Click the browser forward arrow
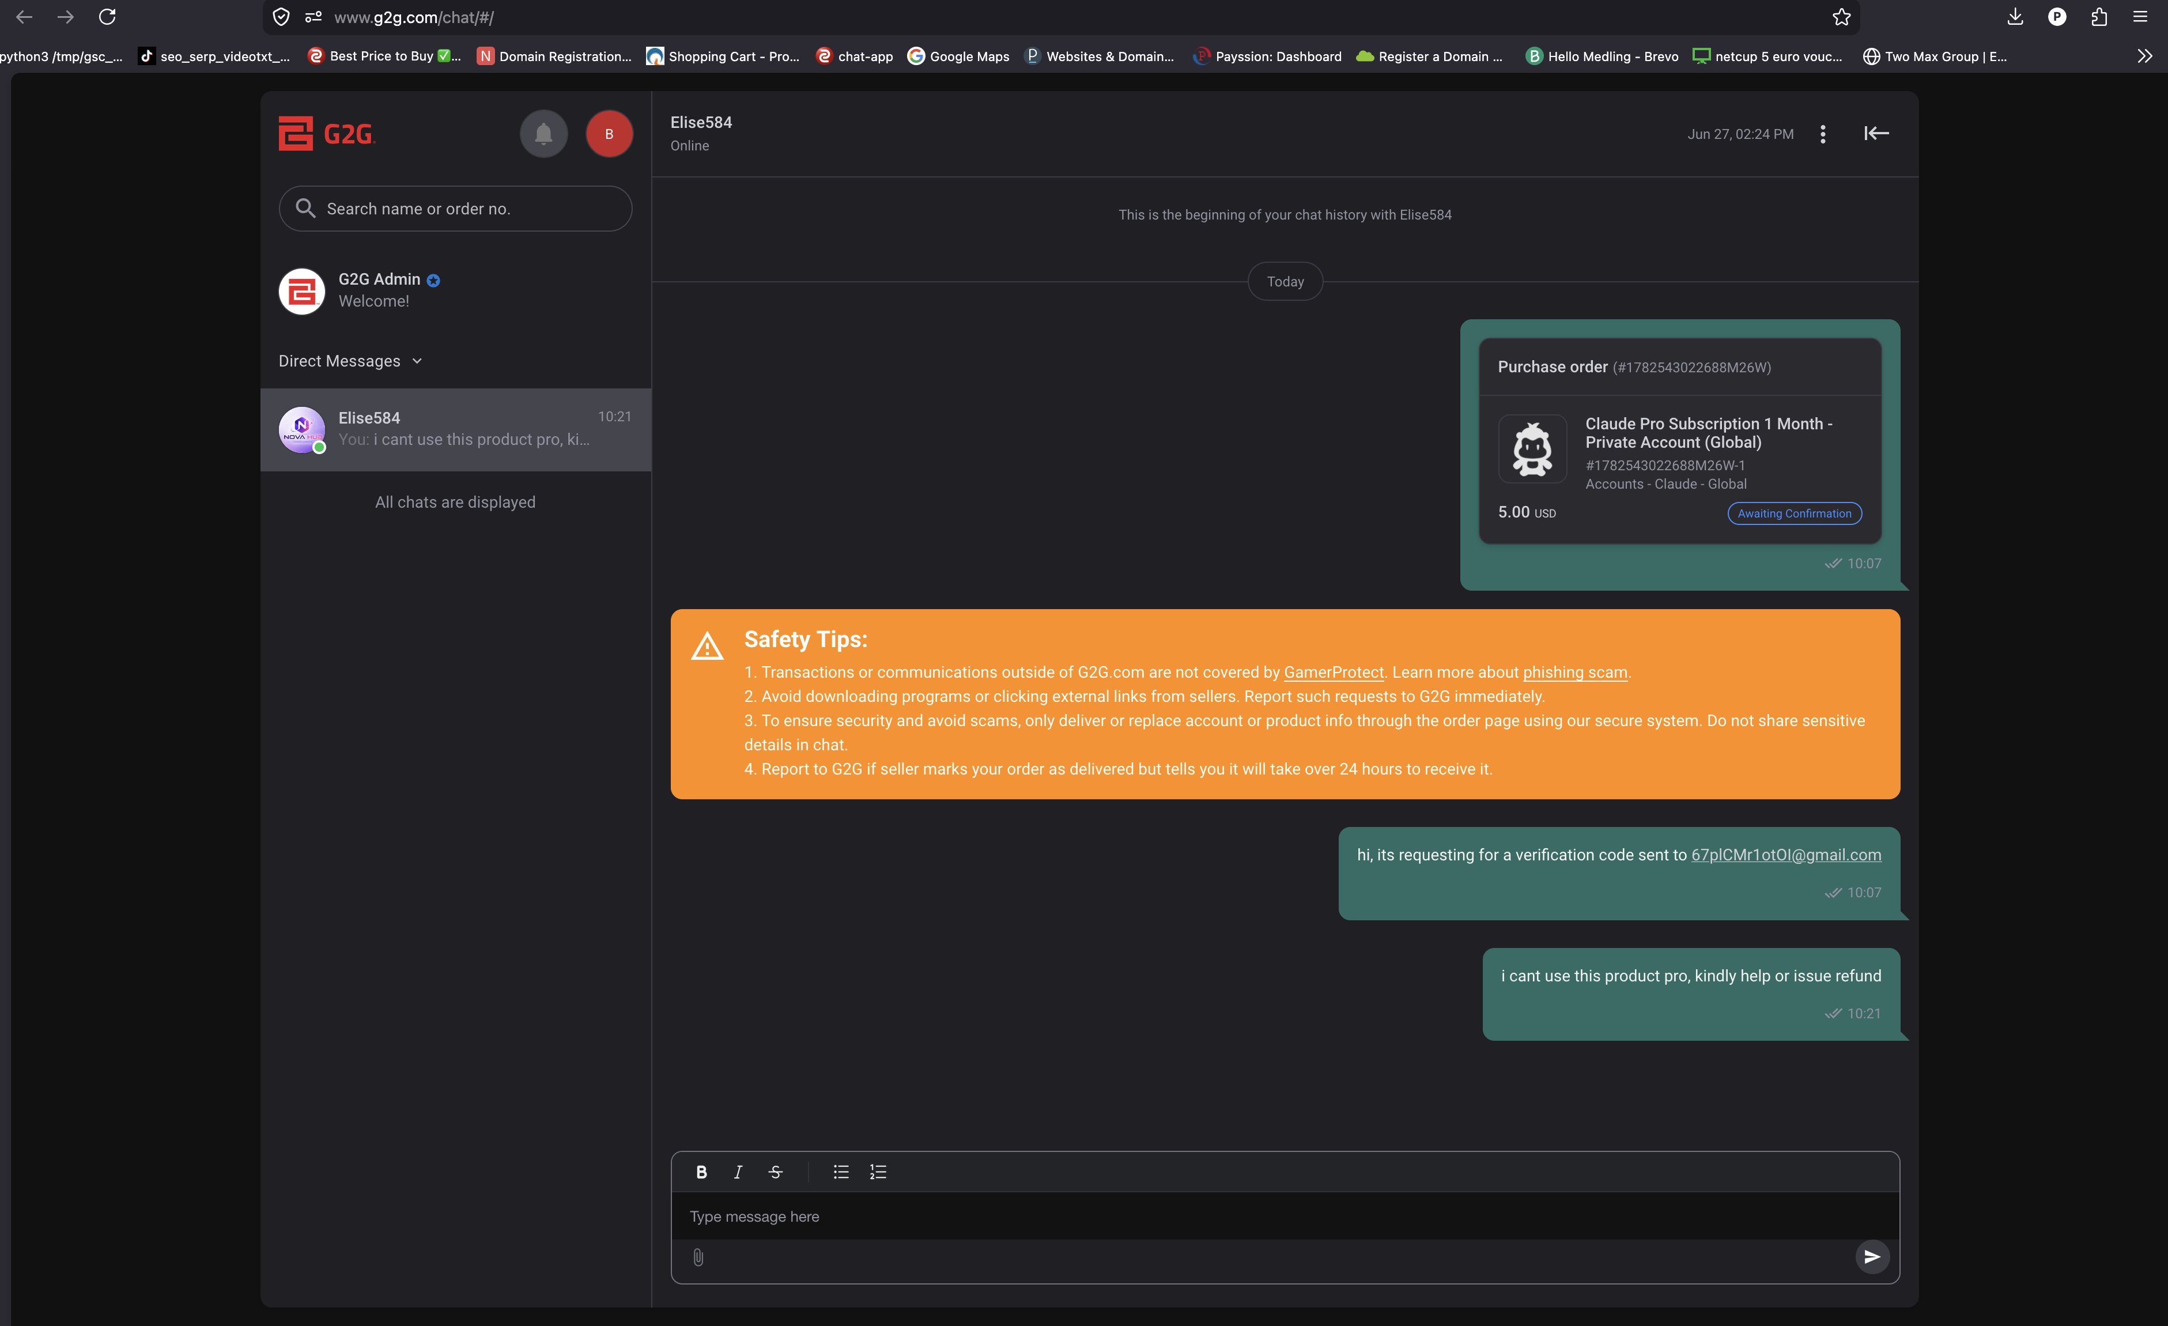This screenshot has height=1326, width=2168. click(x=65, y=17)
